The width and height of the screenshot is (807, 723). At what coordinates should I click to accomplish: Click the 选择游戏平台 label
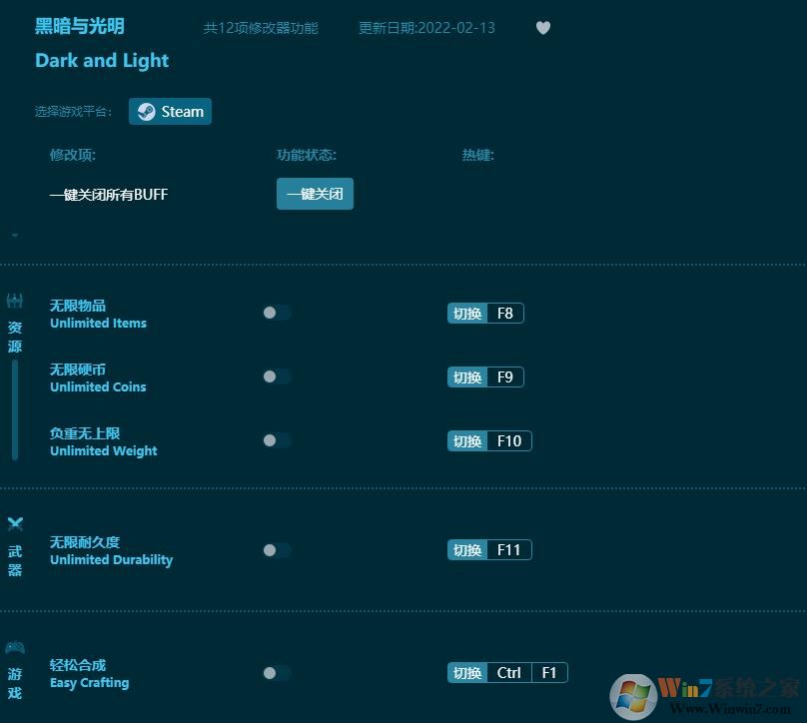(x=73, y=112)
